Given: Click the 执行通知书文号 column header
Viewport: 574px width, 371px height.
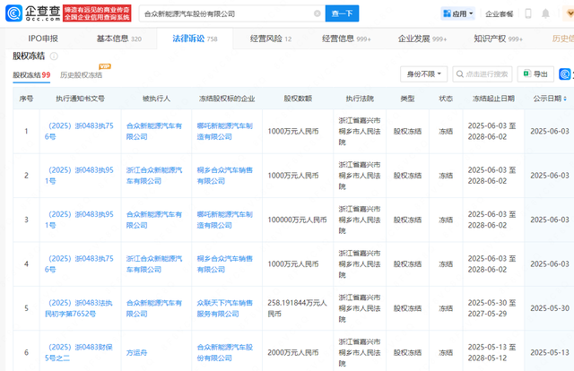Looking at the screenshot, I should pos(80,99).
